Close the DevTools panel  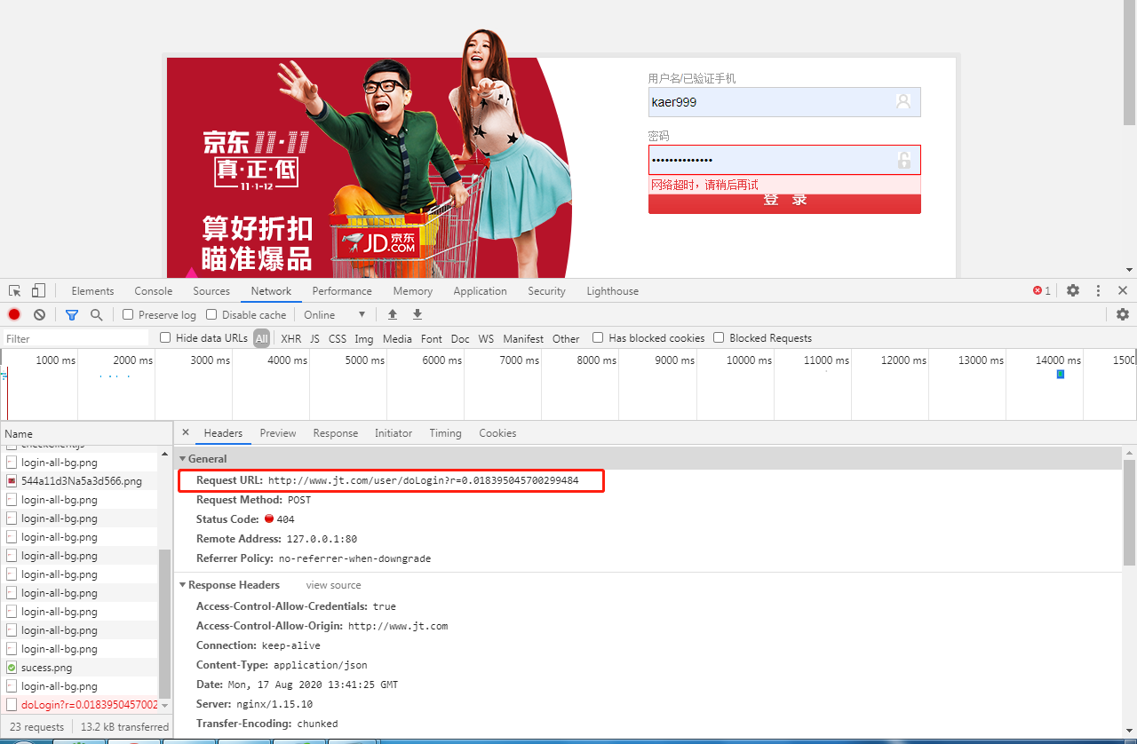click(x=1123, y=290)
